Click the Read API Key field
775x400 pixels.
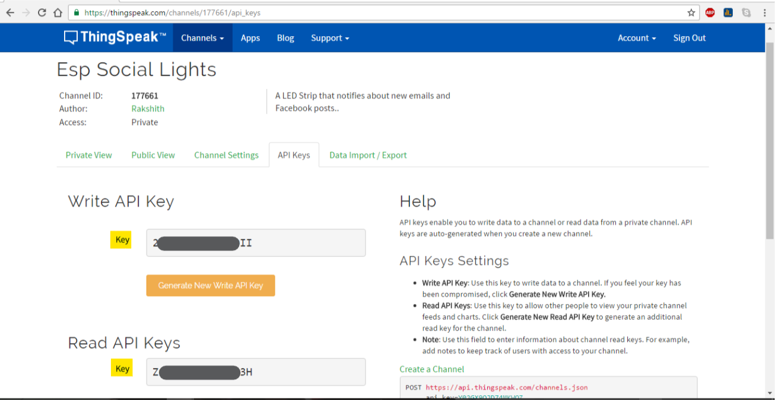click(x=256, y=372)
